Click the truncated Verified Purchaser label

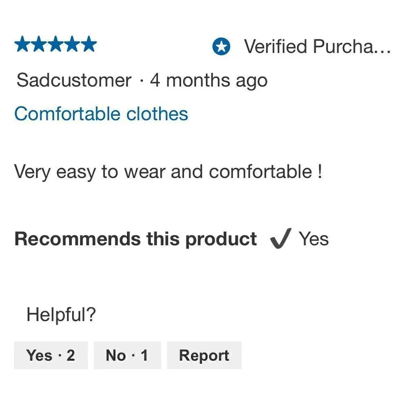[317, 47]
